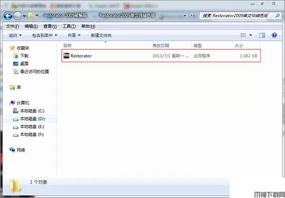This screenshot has width=285, height=198.
Task: Click the 网络 network icon
Action: pos(12,150)
